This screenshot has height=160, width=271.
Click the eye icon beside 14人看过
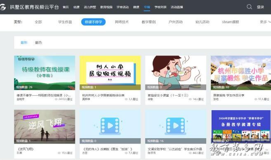tap(190, 99)
